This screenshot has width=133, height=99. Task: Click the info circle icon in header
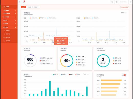[x=112, y=2]
